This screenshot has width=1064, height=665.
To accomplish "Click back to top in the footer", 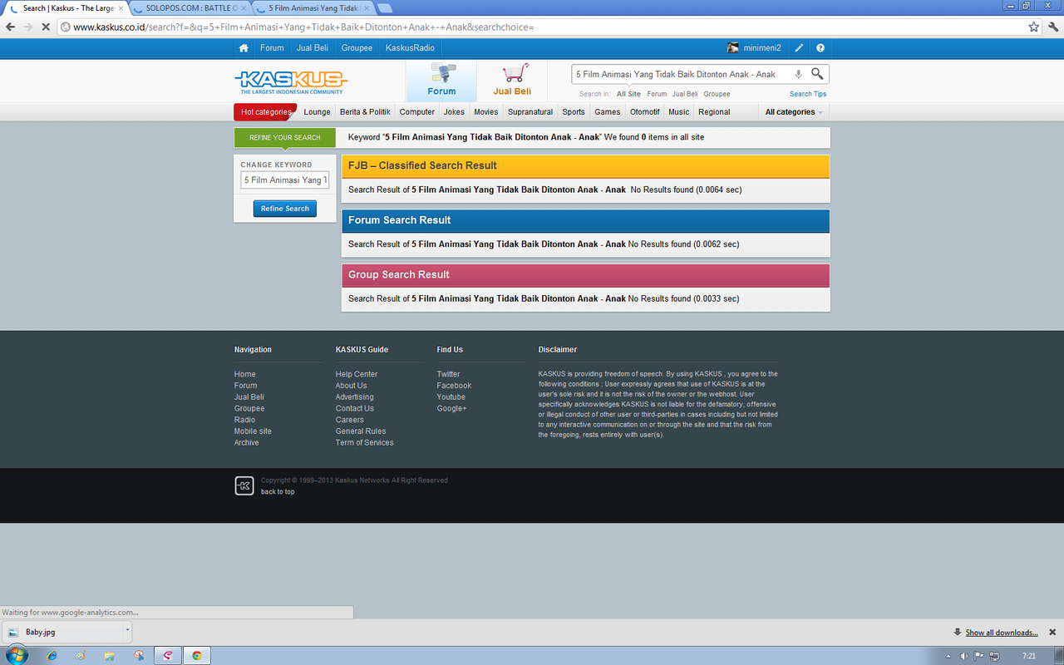I will (278, 491).
